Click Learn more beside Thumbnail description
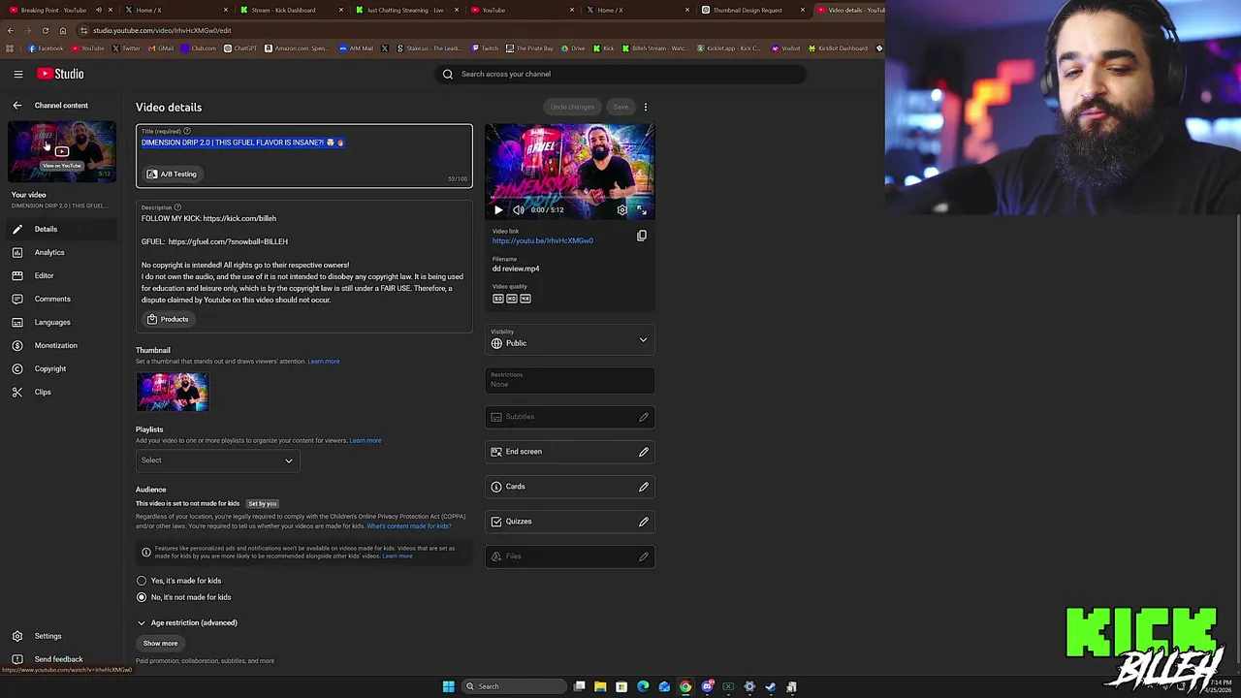This screenshot has width=1241, height=698. (x=324, y=362)
